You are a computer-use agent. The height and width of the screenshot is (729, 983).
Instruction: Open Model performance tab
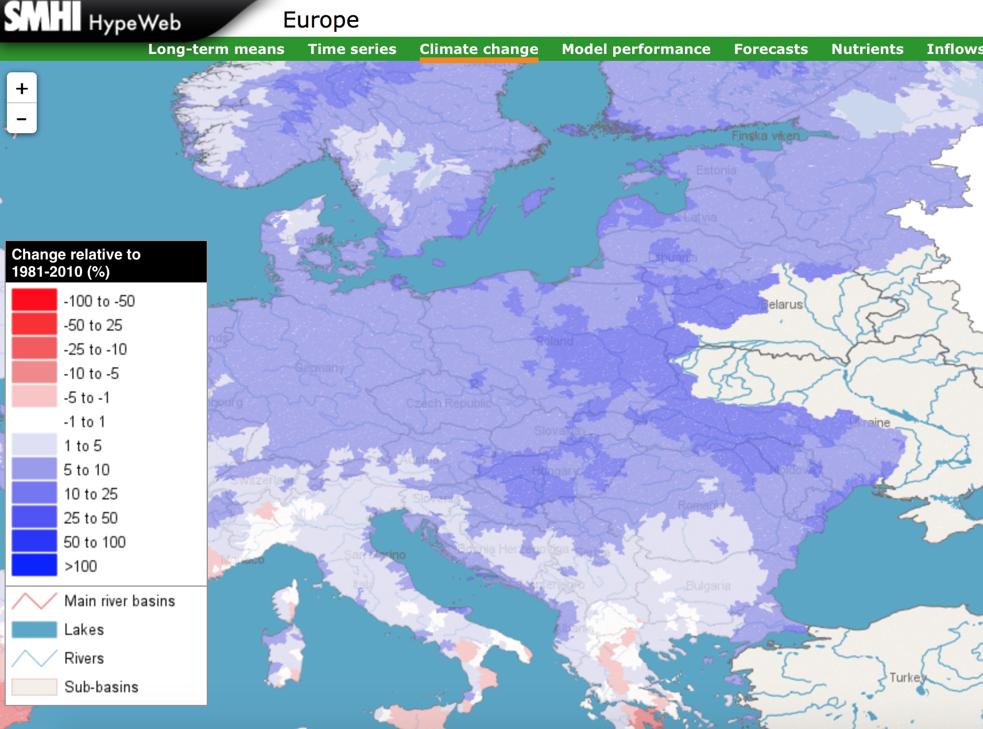636,49
